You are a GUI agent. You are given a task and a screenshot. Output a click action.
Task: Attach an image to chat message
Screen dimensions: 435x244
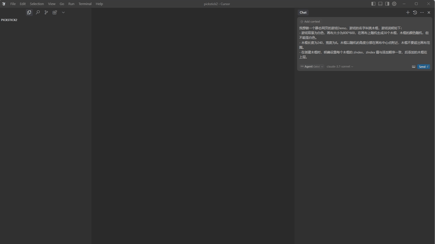tap(414, 67)
